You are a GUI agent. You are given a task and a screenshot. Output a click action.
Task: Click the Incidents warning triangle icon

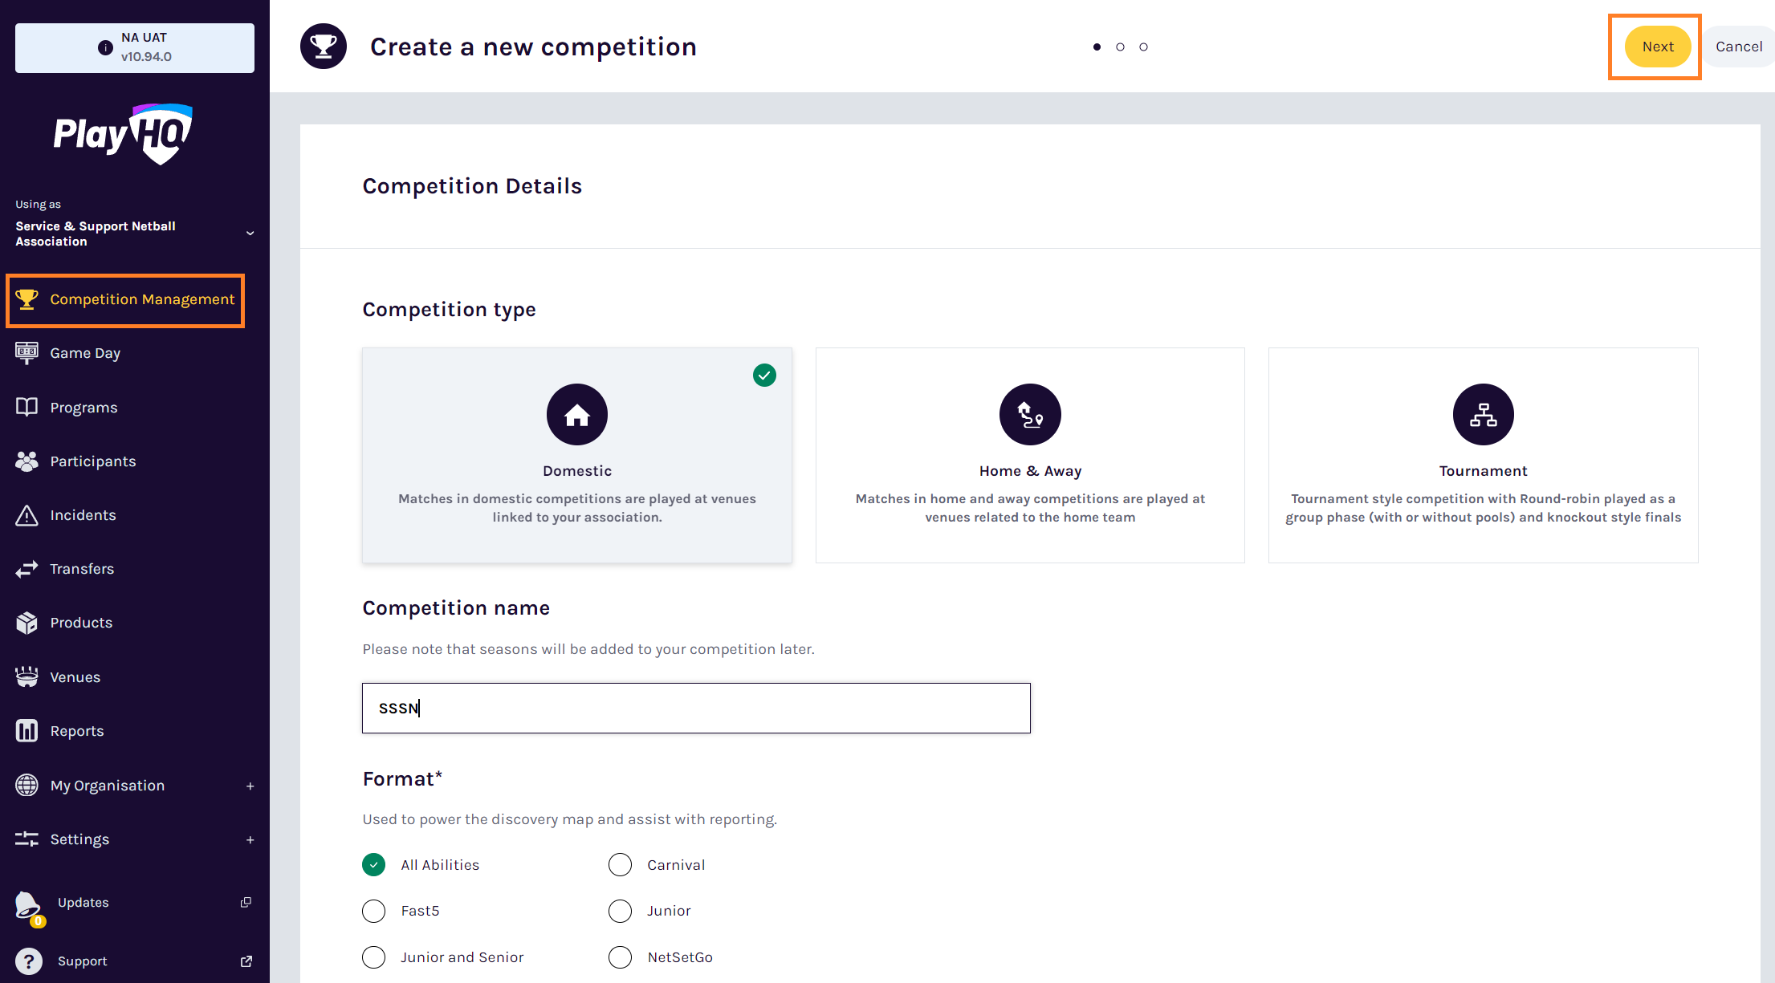26,515
